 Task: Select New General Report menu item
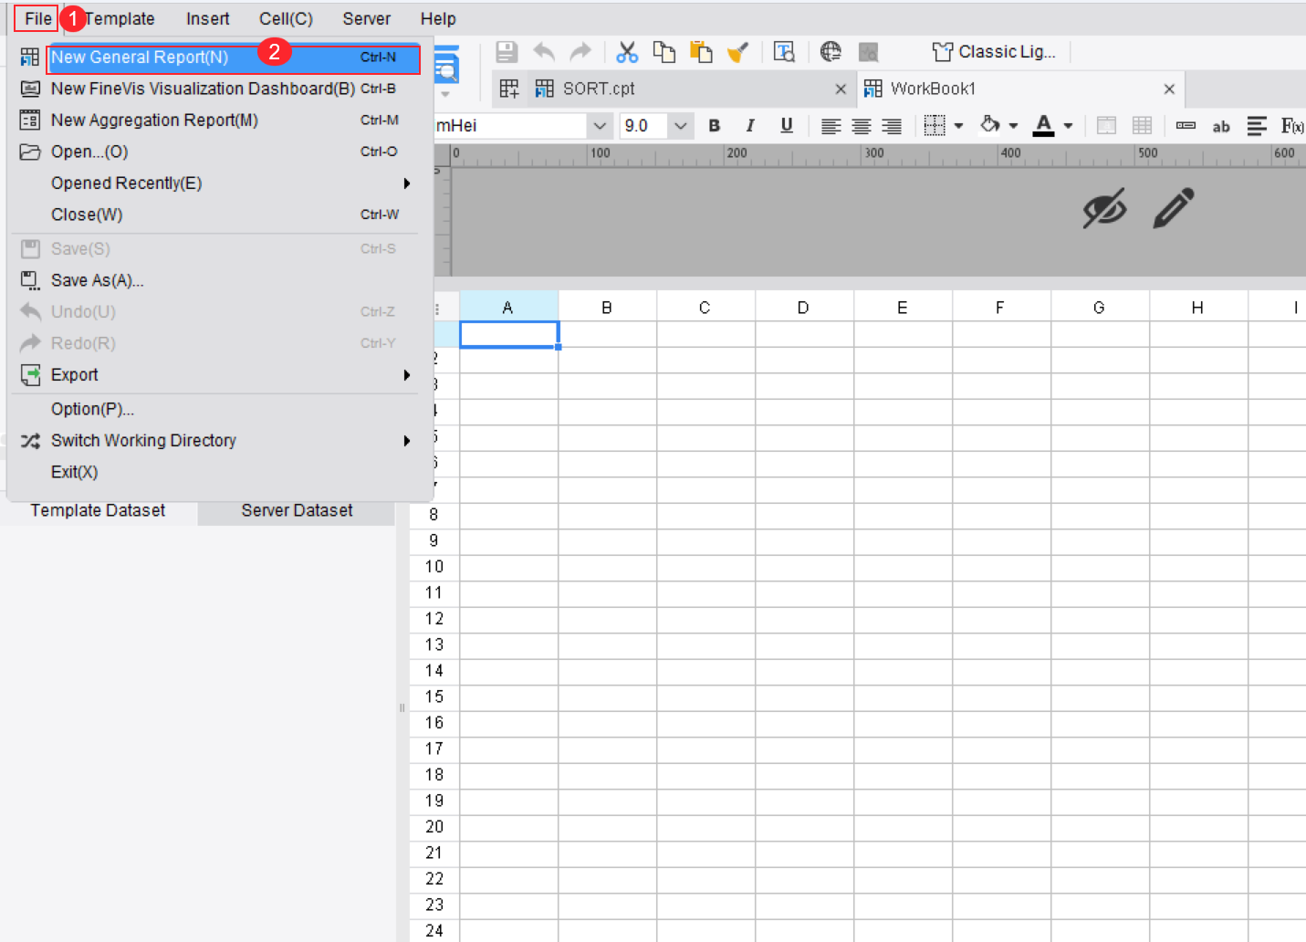(234, 58)
